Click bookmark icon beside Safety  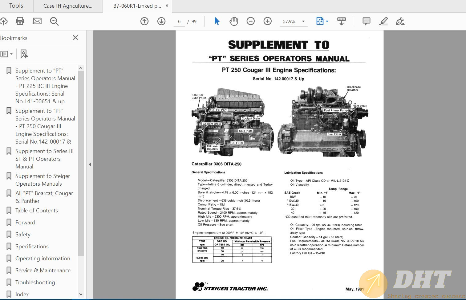click(9, 235)
